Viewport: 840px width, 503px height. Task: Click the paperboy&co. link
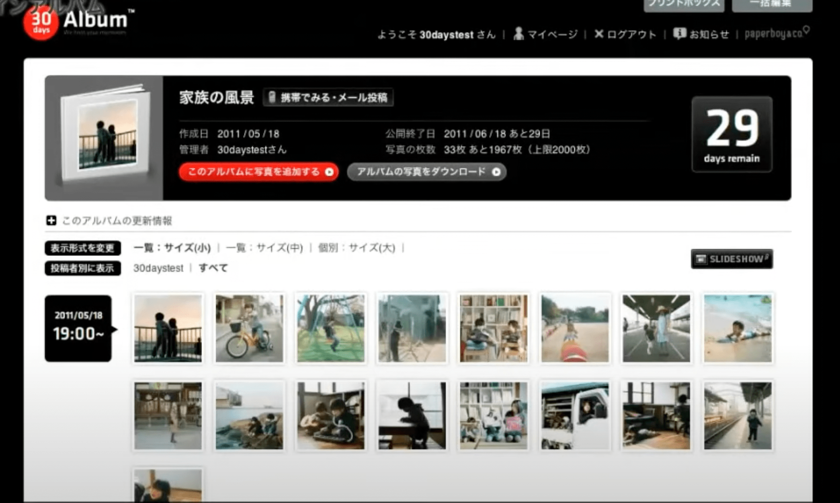tap(777, 33)
